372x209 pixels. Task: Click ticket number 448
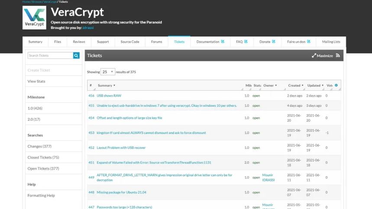[91, 193]
